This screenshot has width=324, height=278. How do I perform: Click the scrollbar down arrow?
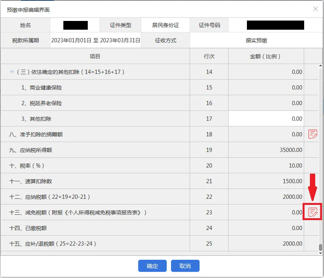point(320,252)
